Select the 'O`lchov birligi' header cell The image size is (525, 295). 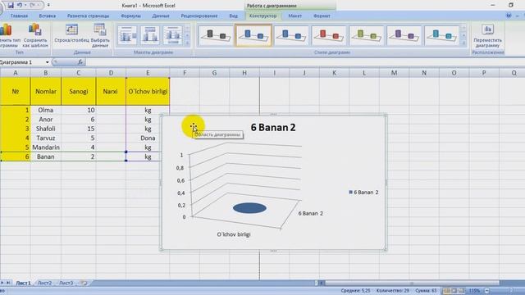click(x=148, y=91)
